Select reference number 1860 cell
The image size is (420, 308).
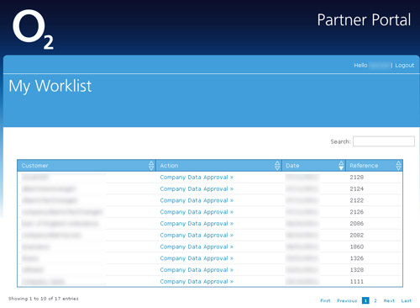click(357, 247)
